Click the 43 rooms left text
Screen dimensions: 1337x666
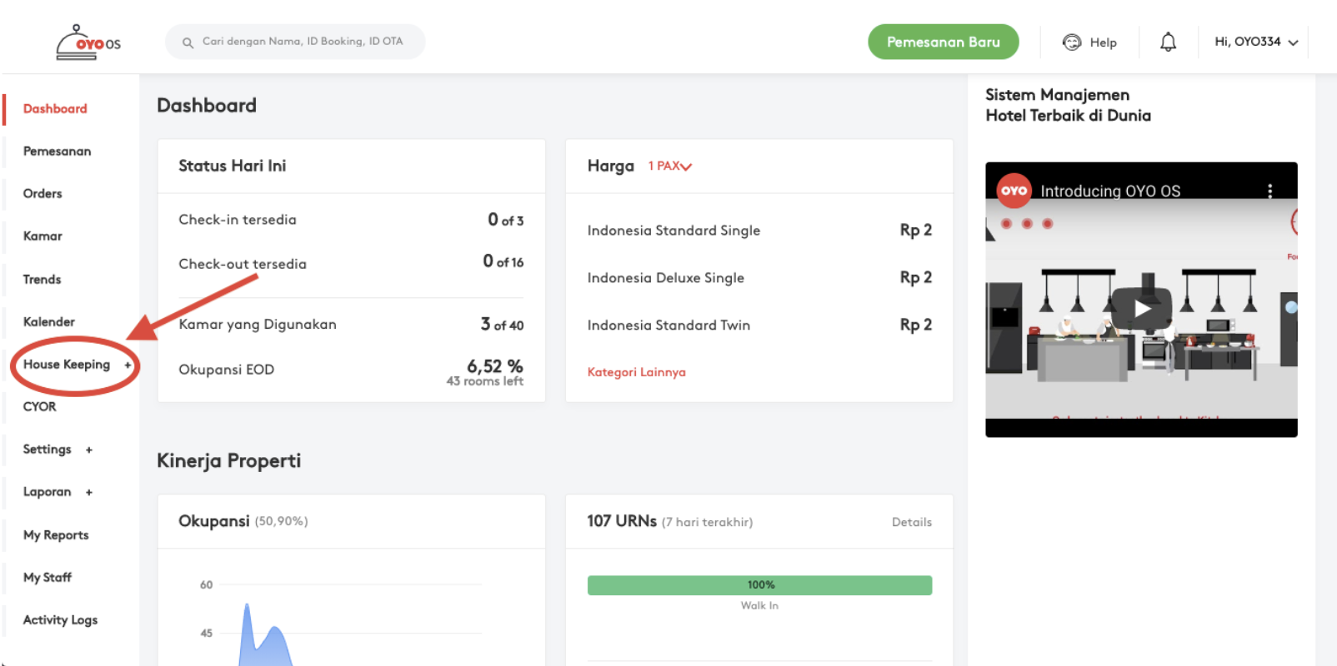[x=484, y=381]
